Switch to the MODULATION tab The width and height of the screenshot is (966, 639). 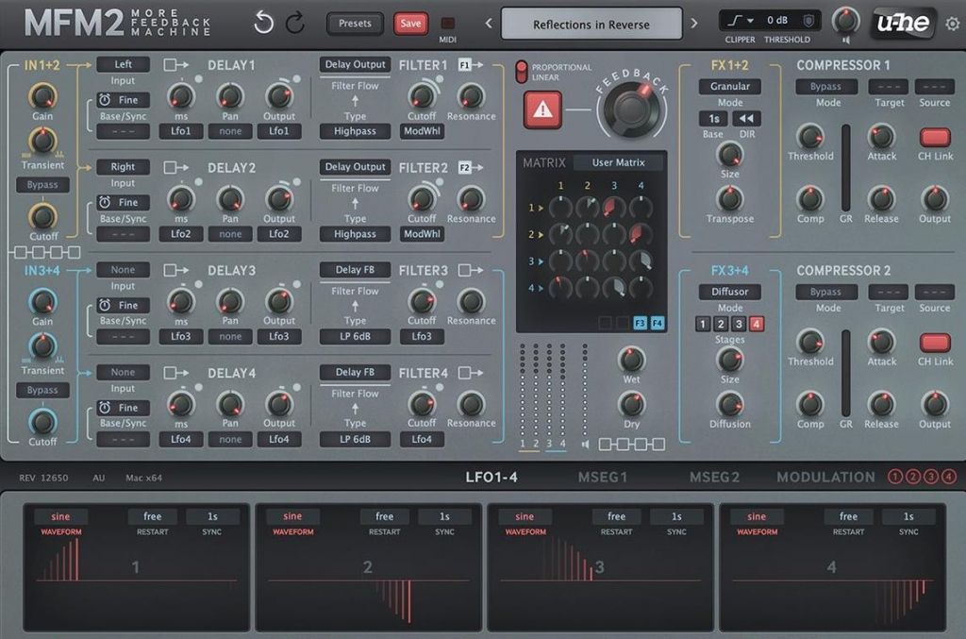click(x=825, y=477)
